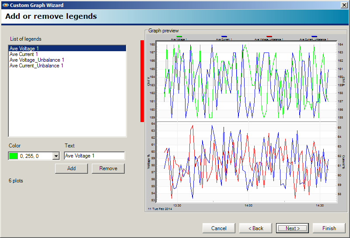Click the red Ave Voltage_Unbalance 1 legend marker
Screen dimensions: 350x238
[x=269, y=37]
